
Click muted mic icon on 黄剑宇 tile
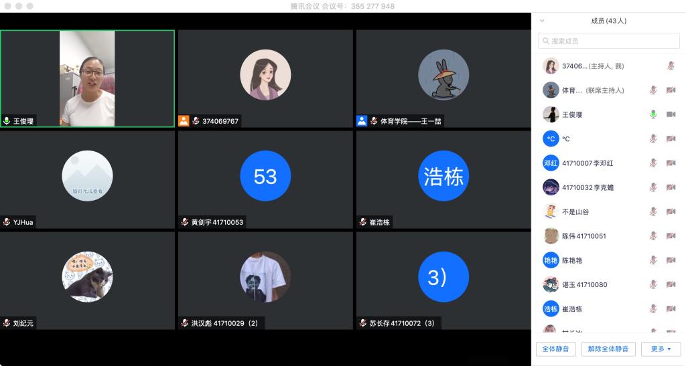[185, 222]
